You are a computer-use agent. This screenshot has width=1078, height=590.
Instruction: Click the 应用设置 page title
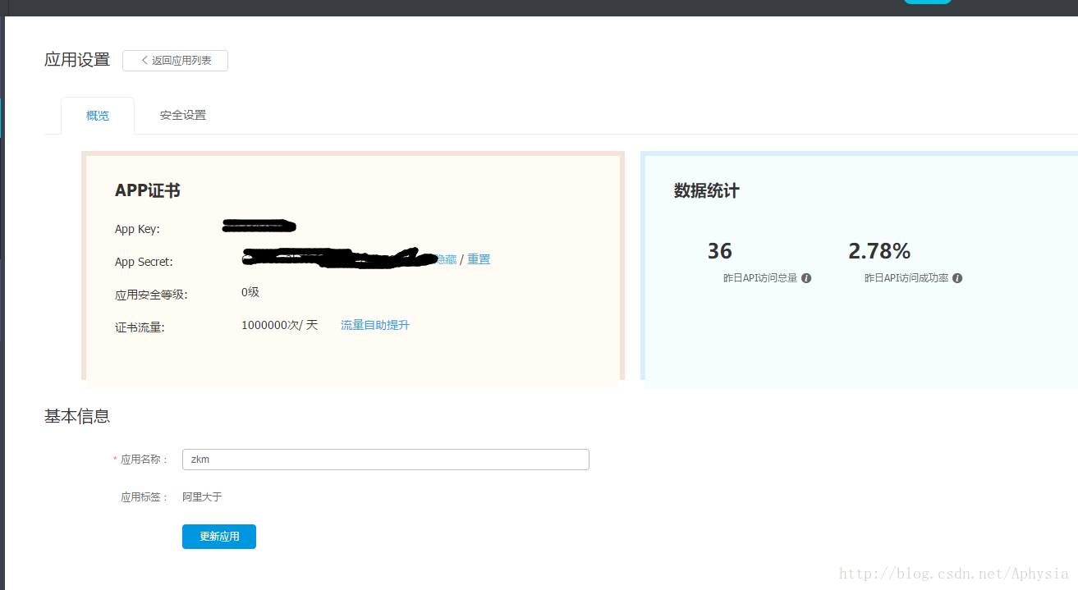click(x=77, y=60)
